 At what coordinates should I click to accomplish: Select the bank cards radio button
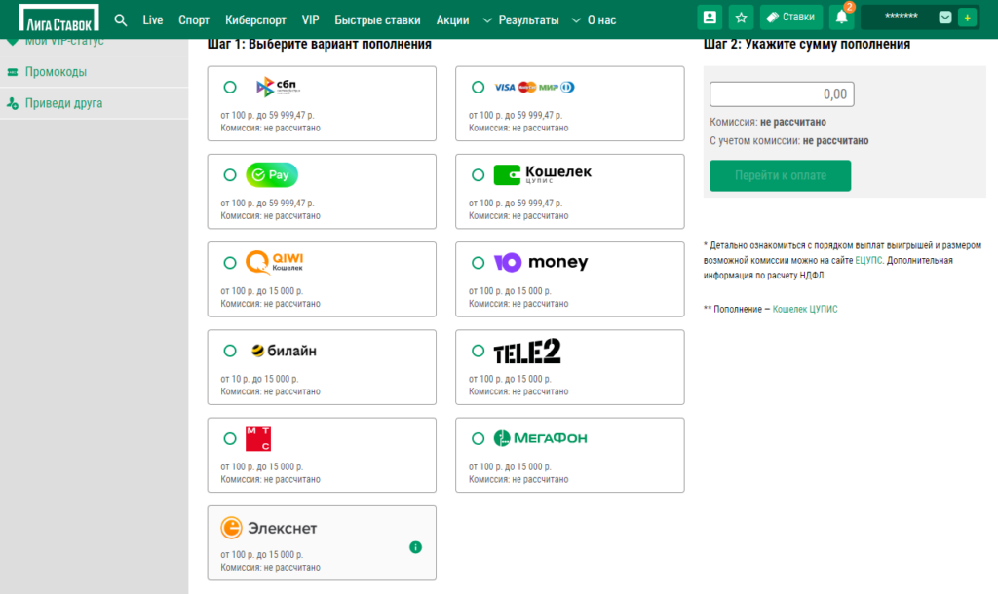click(478, 87)
